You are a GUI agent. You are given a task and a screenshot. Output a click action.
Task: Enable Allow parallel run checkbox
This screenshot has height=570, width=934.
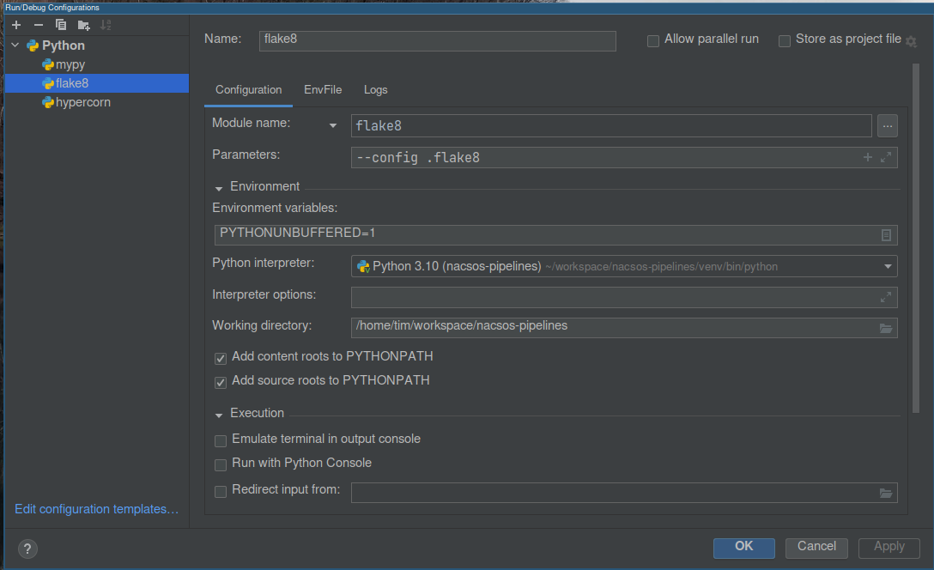point(653,40)
